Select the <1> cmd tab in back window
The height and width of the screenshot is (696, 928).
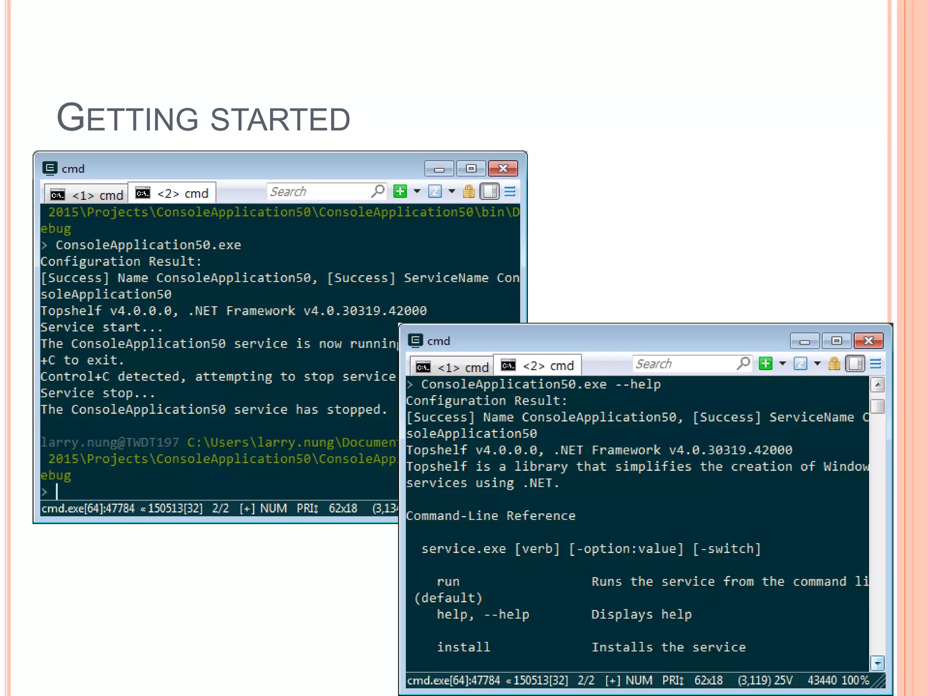pyautogui.click(x=86, y=194)
